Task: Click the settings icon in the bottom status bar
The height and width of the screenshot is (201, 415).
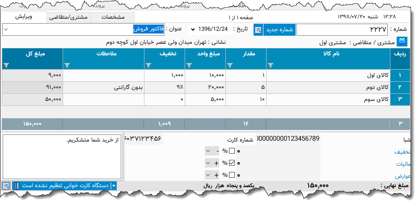Action: click(6, 186)
